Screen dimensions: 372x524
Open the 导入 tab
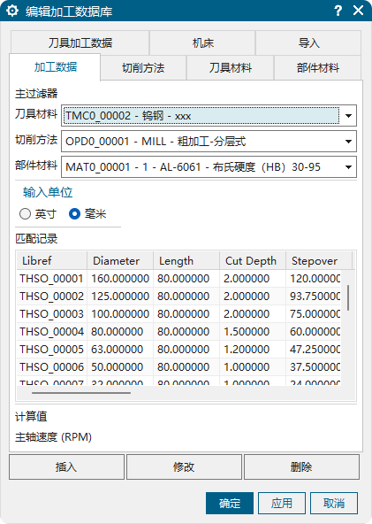[308, 42]
